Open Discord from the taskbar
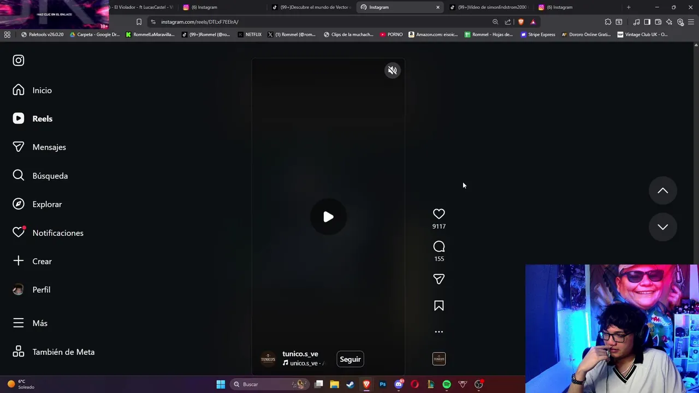699x393 pixels. [399, 384]
